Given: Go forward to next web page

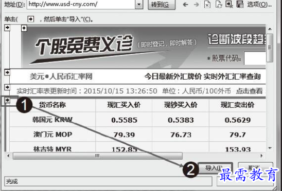Looking at the screenshot, I should click(197, 5).
